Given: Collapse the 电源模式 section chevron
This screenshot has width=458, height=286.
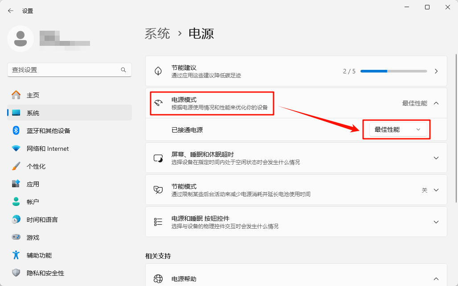Looking at the screenshot, I should click(436, 103).
